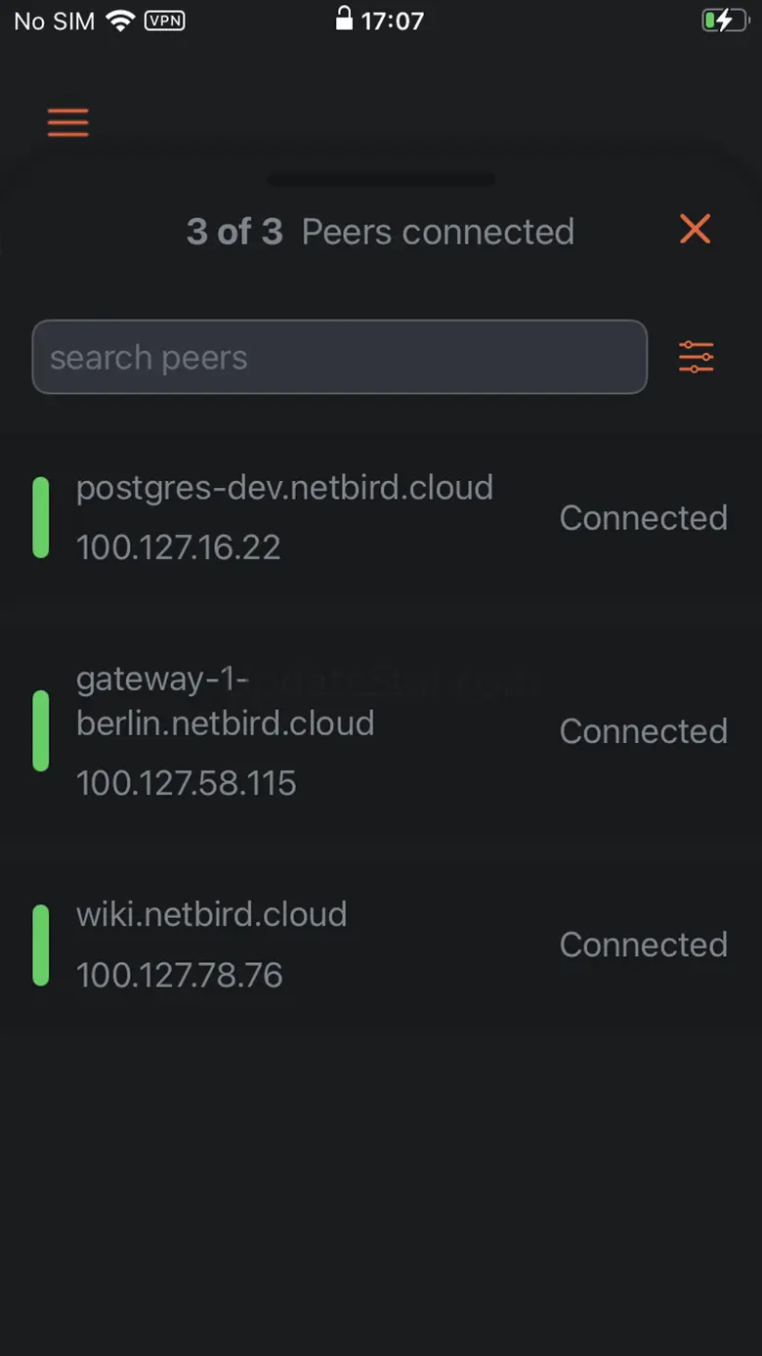
Task: Click gateway-1-berlin green status indicator
Action: pos(41,730)
